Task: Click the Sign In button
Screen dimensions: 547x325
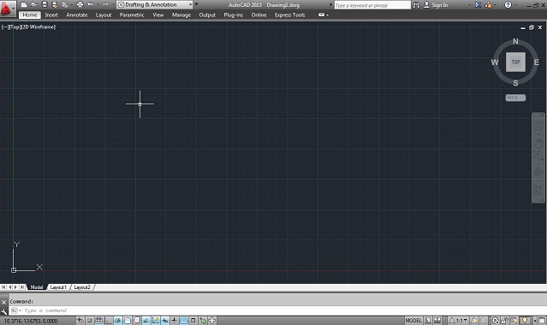Action: [x=436, y=5]
